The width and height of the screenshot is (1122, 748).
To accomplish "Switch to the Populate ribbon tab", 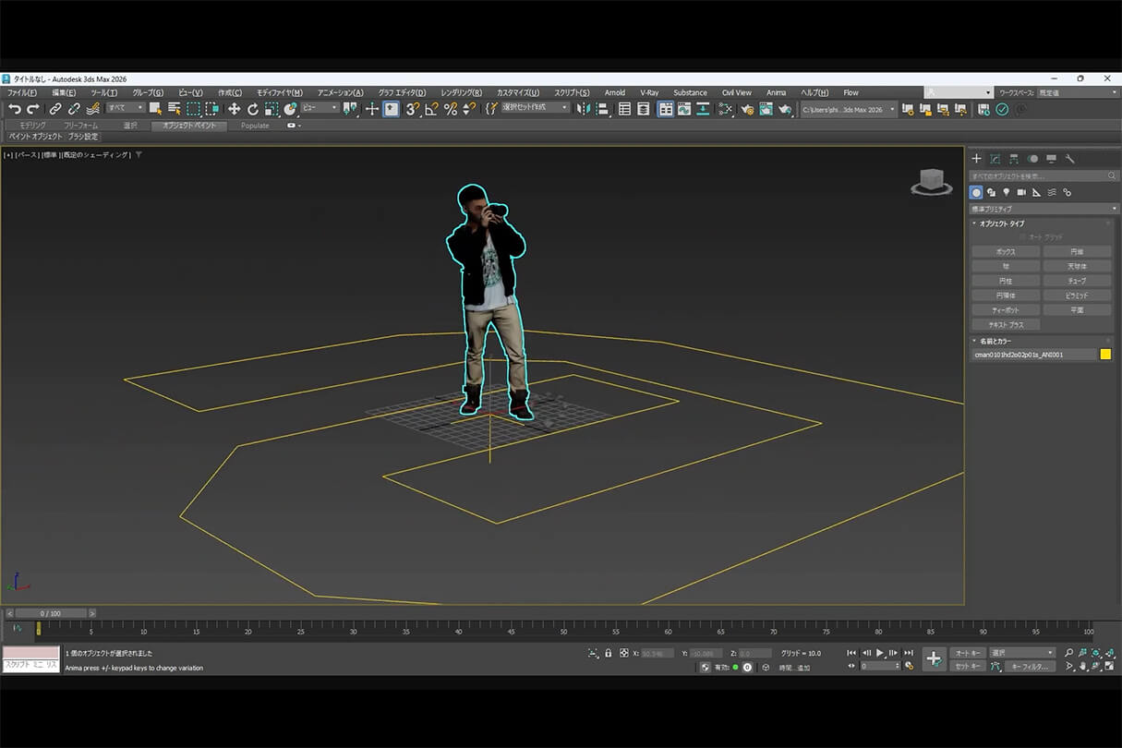I will click(255, 126).
